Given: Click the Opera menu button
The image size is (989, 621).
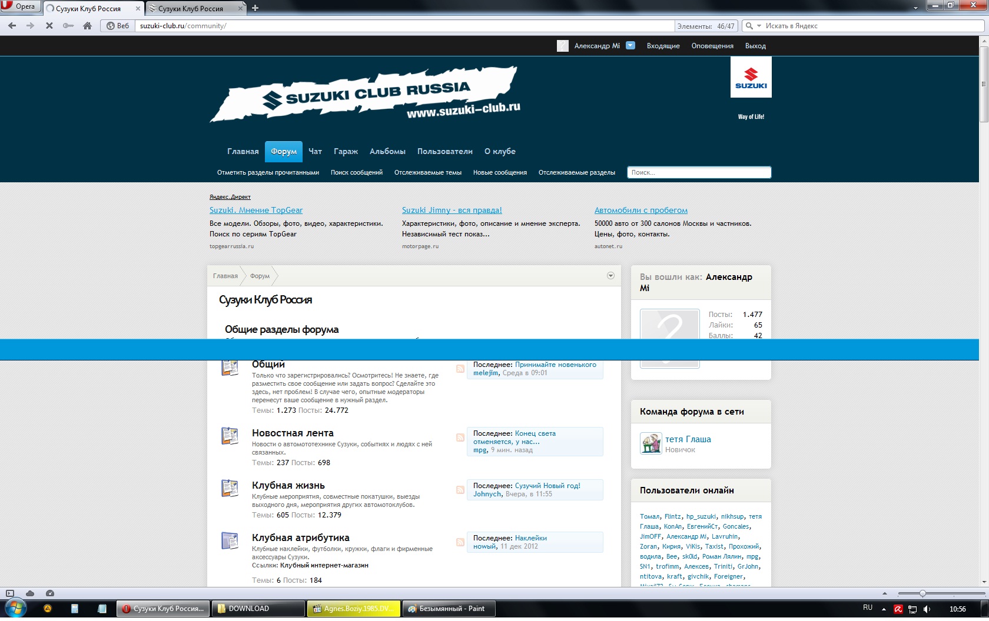Looking at the screenshot, I should 21,6.
